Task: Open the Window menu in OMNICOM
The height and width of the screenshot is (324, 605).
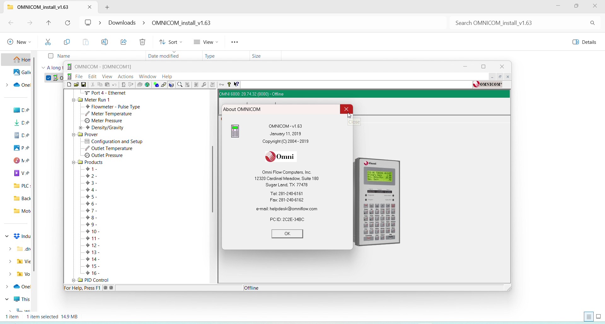Action: [x=148, y=77]
